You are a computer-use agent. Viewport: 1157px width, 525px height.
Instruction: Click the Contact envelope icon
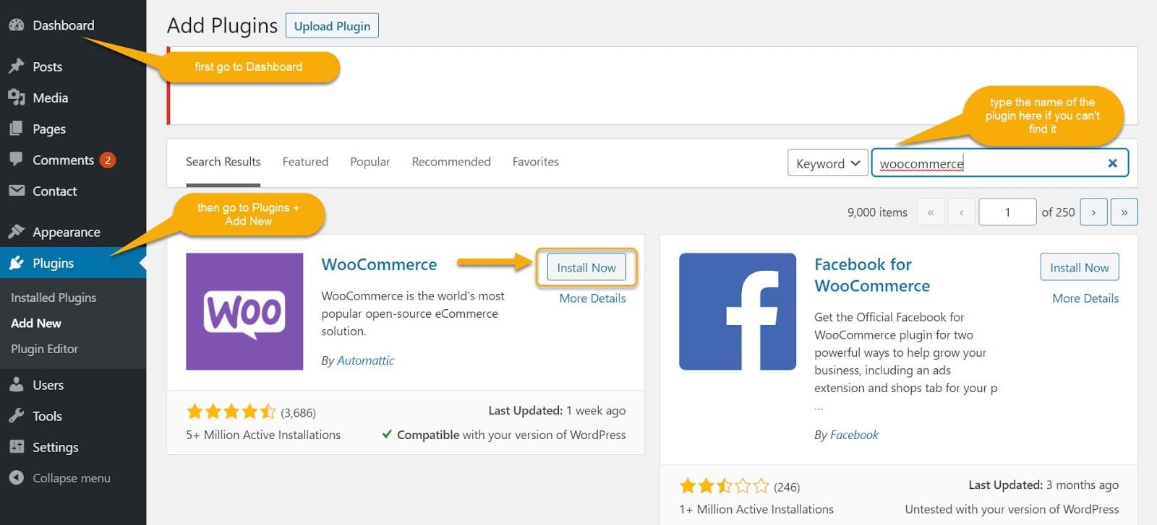16,191
